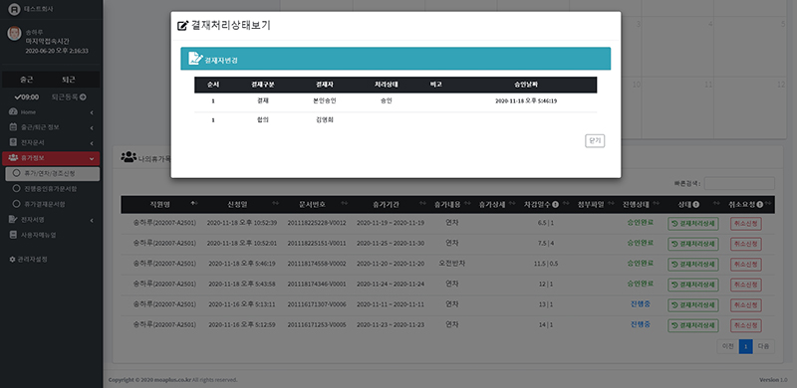Click 취소신청 for document 201118225228-V0012

click(x=745, y=224)
